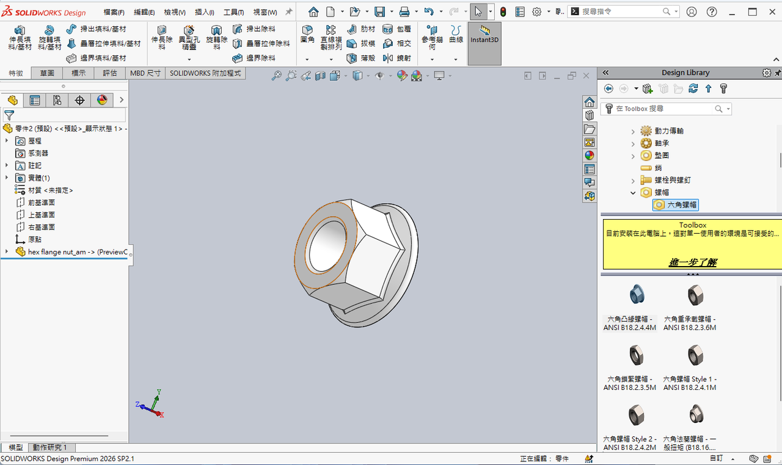
Task: Expand the 墊圈 folder
Action: (633, 156)
